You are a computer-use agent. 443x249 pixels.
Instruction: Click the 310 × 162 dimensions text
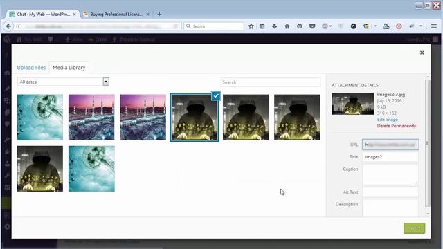(x=386, y=113)
